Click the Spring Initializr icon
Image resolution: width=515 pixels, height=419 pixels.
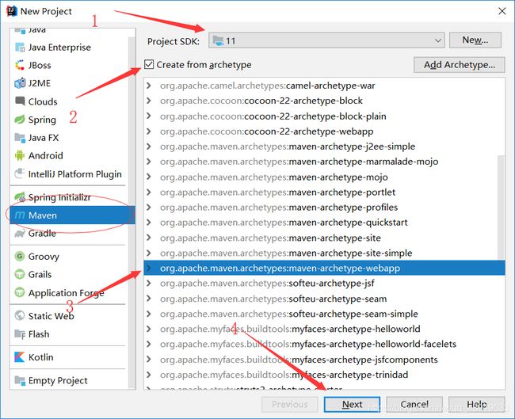[20, 197]
